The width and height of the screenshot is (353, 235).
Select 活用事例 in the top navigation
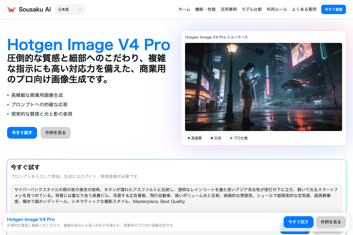pyautogui.click(x=229, y=9)
